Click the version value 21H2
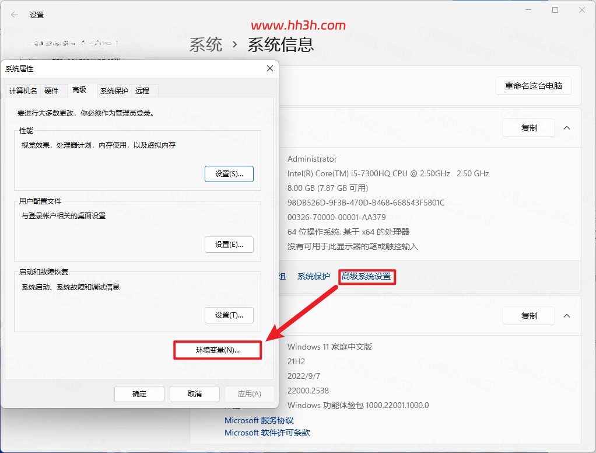Image resolution: width=596 pixels, height=453 pixels. pos(296,361)
